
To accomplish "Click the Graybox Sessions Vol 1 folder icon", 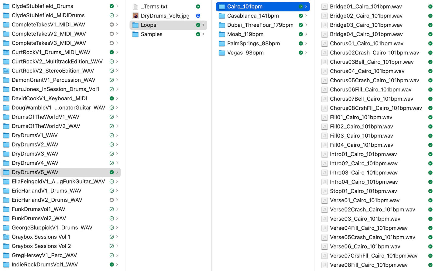I will point(6,237).
